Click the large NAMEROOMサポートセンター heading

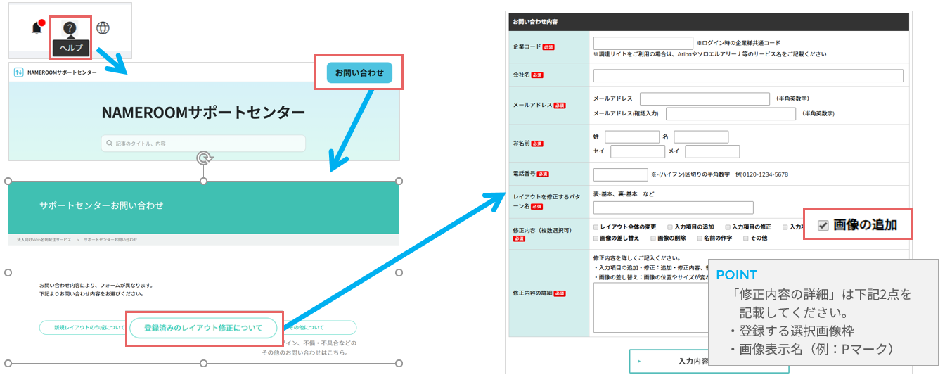tap(203, 113)
